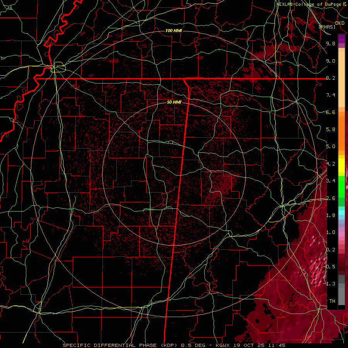
Task: Click the 3.4 value on color scale
Action: point(331,181)
